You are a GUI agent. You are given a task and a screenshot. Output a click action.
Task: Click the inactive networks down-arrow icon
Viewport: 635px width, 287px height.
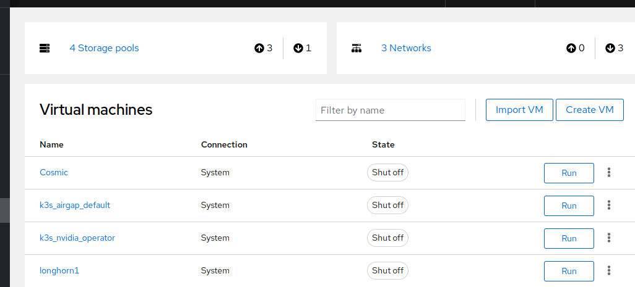pos(610,48)
